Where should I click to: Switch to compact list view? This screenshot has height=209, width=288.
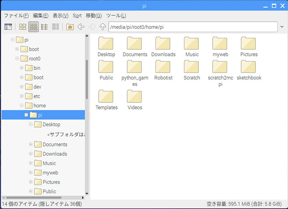[44, 27]
